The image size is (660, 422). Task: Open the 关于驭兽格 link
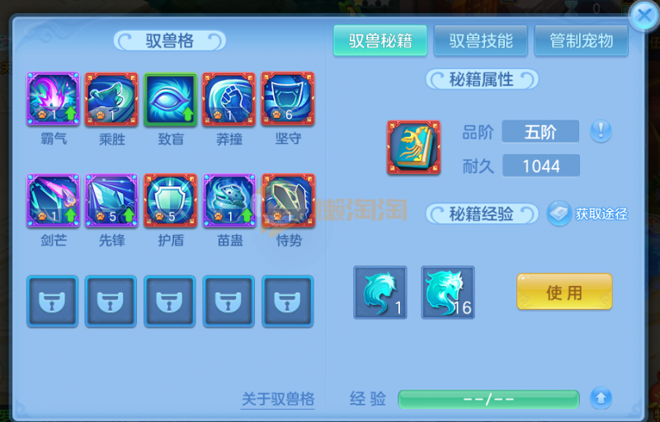(x=278, y=399)
